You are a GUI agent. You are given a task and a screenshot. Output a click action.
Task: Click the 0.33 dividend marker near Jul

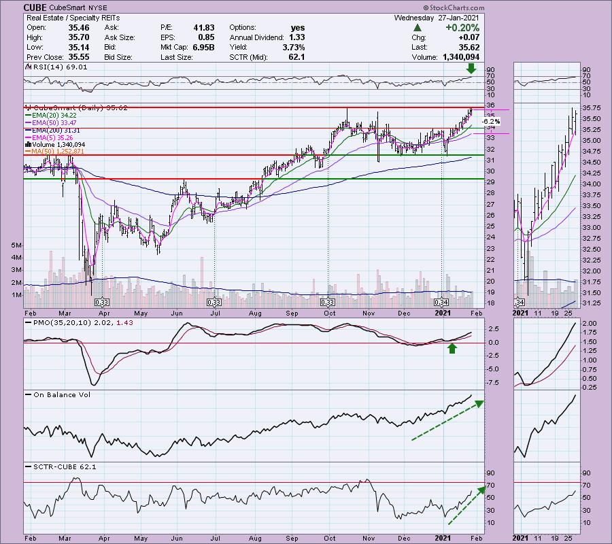214,302
